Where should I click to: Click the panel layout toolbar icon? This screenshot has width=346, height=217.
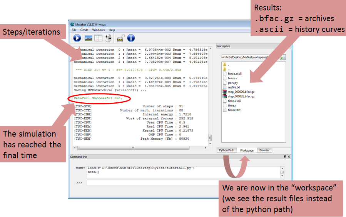pyautogui.click(x=98, y=38)
